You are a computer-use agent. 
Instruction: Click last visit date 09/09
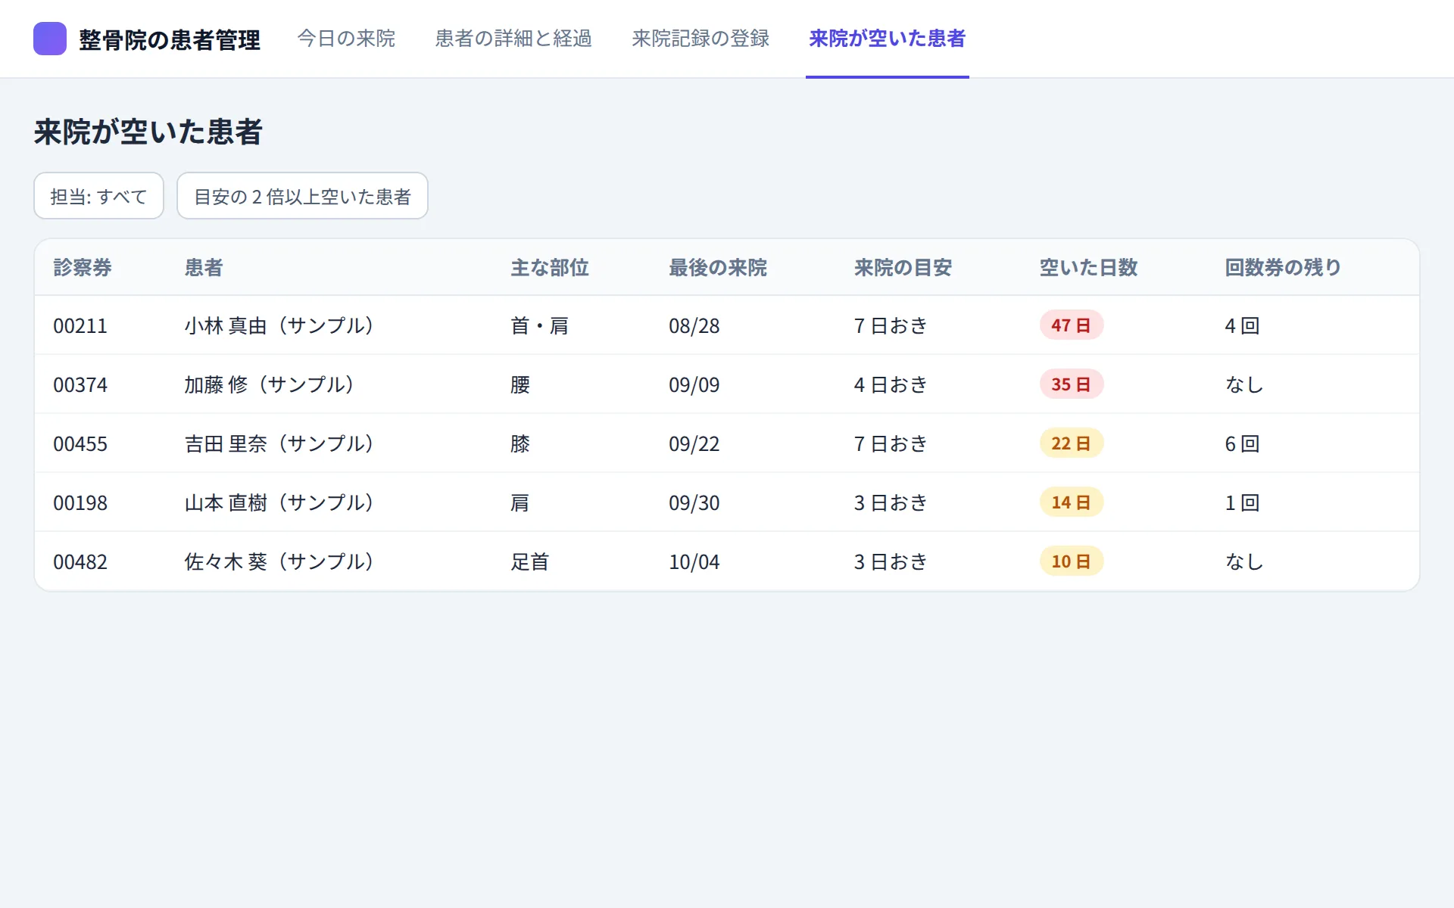tap(694, 385)
